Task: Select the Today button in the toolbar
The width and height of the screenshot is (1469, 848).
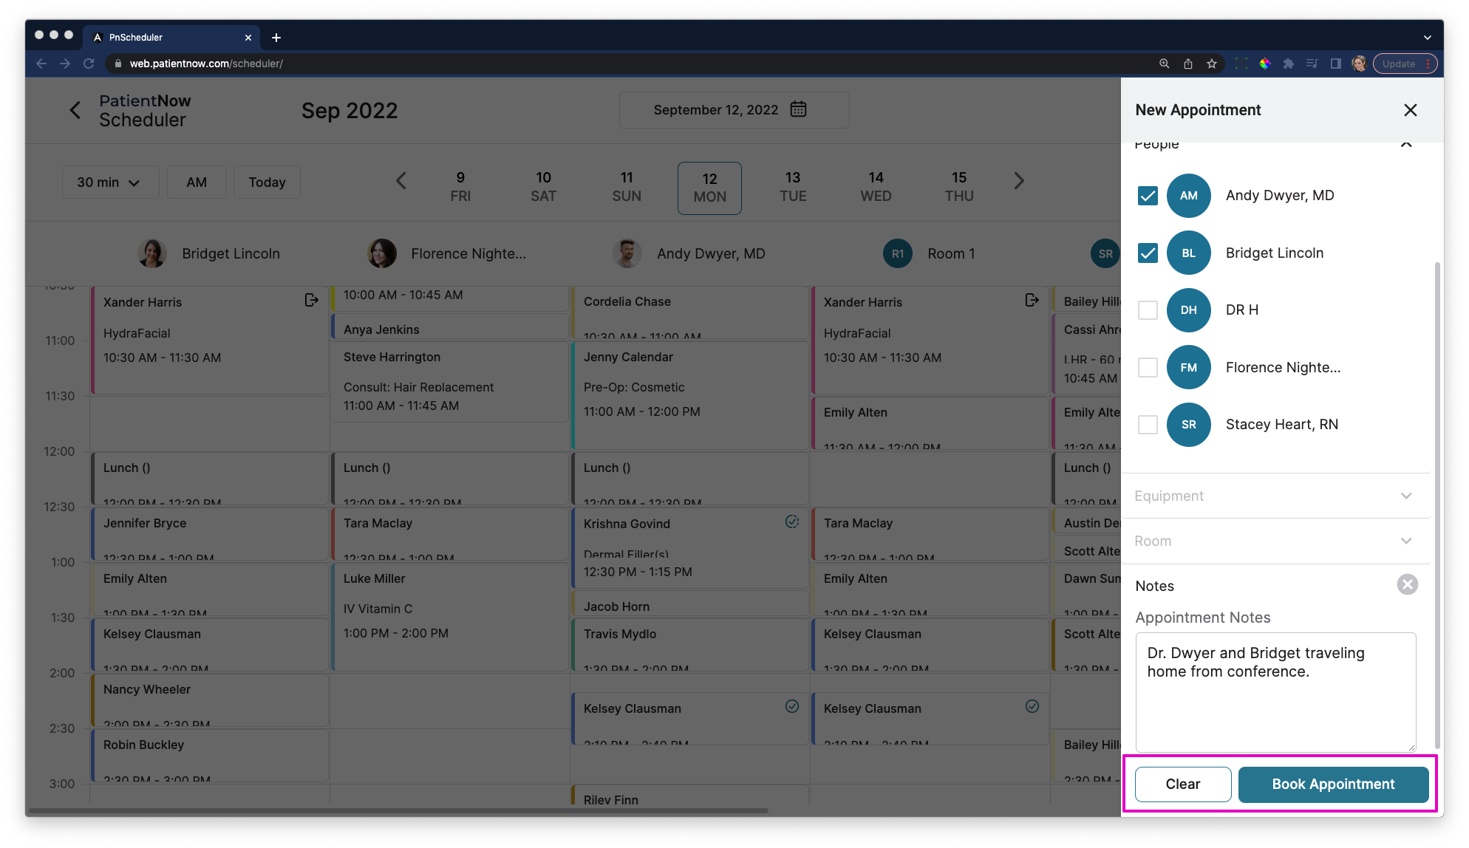Action: click(x=267, y=182)
